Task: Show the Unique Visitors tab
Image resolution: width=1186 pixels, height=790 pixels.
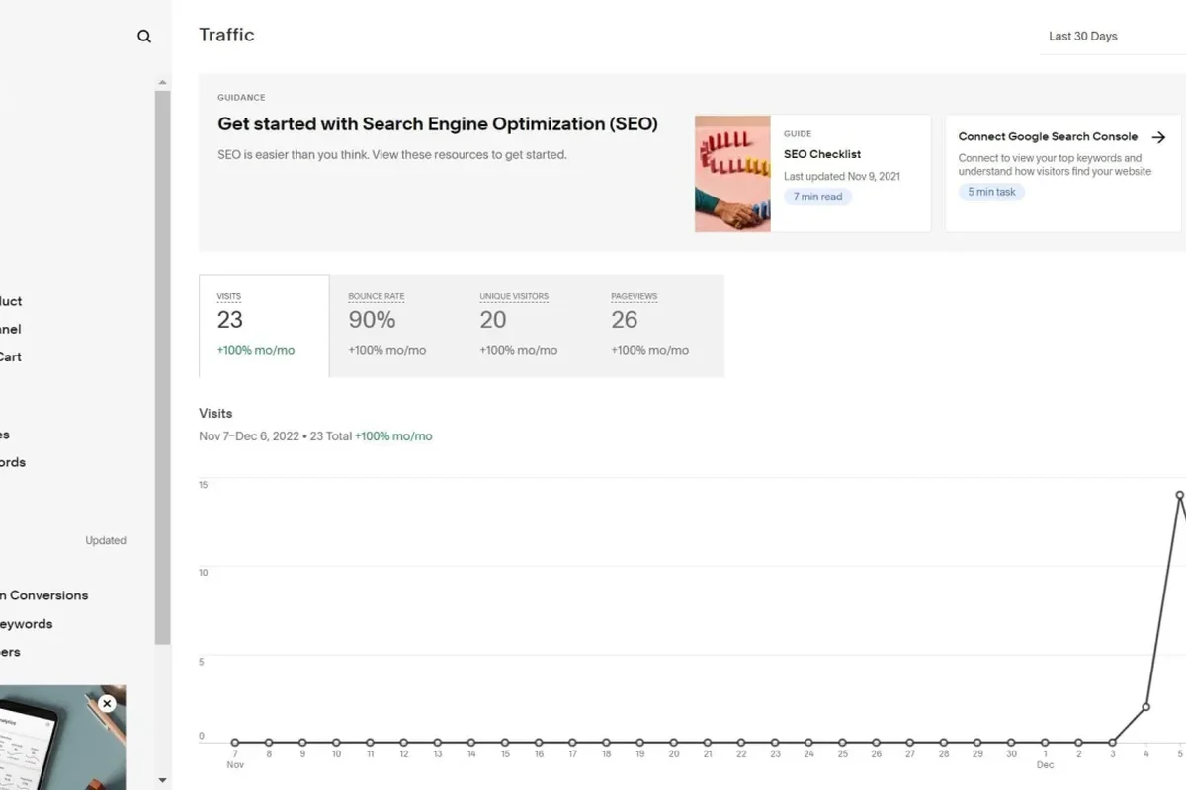Action: pyautogui.click(x=527, y=326)
